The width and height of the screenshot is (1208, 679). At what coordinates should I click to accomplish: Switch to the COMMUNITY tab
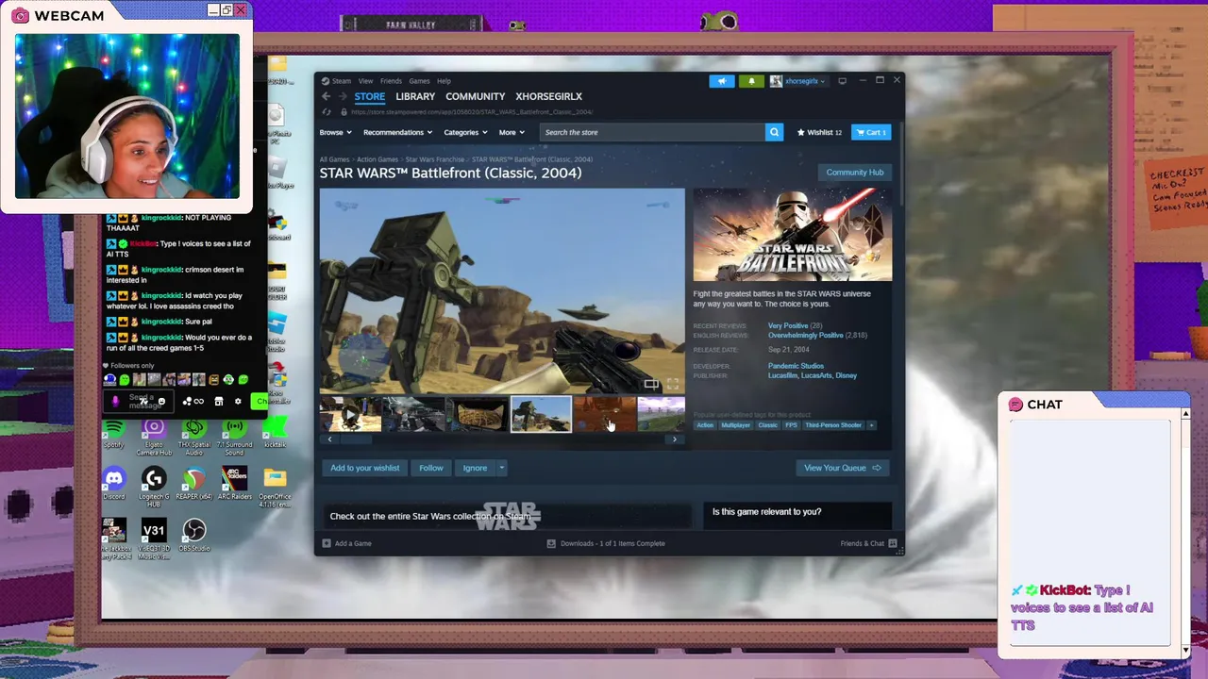476,96
